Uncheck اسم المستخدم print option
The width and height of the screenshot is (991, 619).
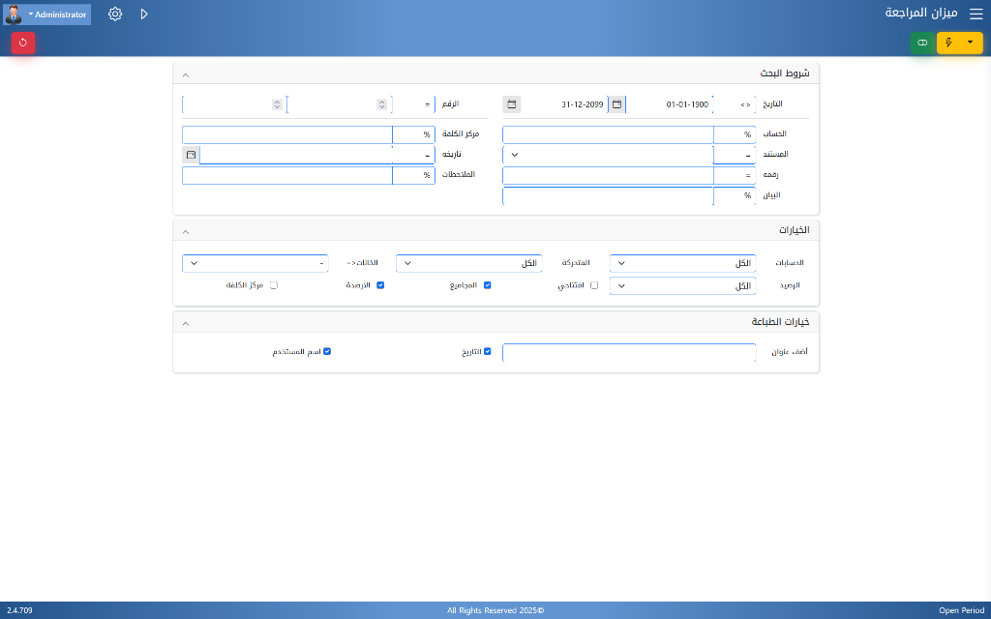(x=327, y=351)
